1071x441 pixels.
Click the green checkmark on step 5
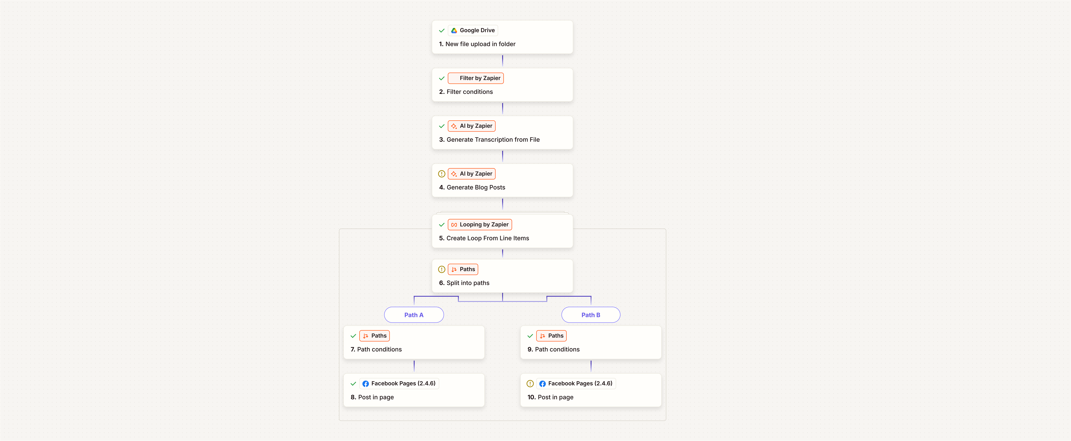tap(442, 225)
